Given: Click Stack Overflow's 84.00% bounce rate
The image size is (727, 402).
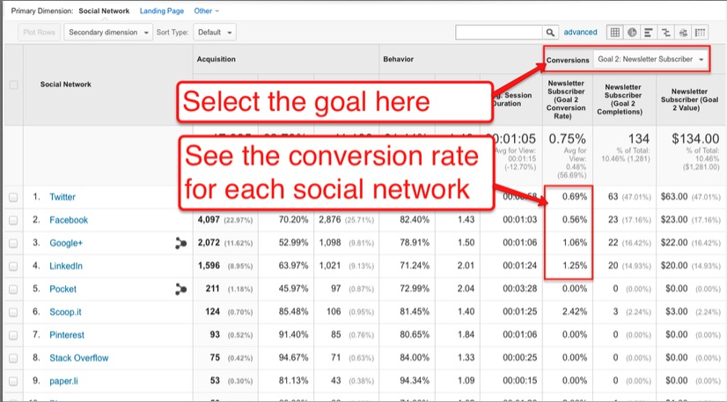Looking at the screenshot, I should [415, 357].
